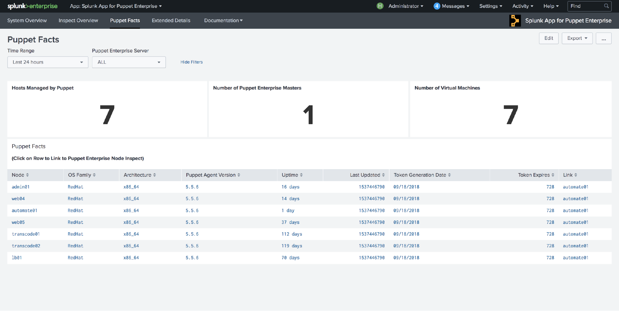
Task: Expand the Documentation nav dropdown
Action: 223,20
